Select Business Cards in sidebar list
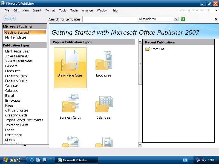Screen dimensions: 219x164 pyautogui.click(x=16, y=76)
